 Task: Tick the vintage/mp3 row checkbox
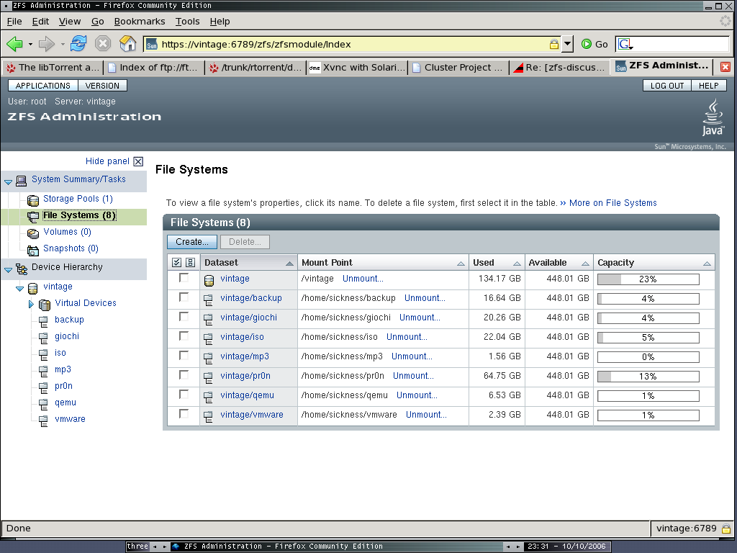pos(184,356)
